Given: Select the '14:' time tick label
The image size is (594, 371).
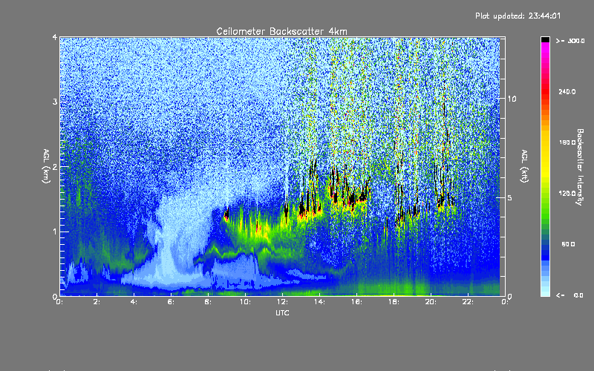Looking at the screenshot, I should tap(319, 302).
